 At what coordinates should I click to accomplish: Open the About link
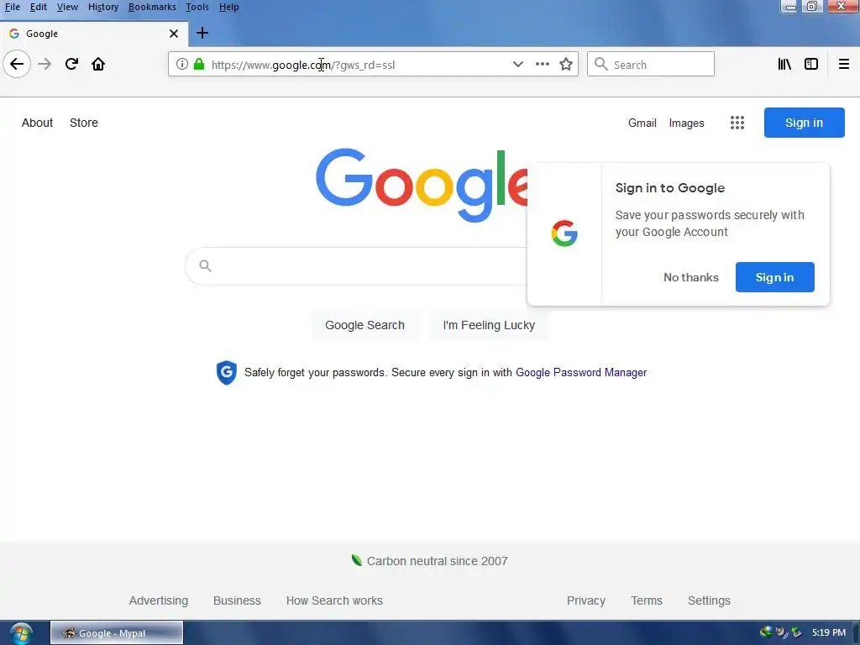37,123
